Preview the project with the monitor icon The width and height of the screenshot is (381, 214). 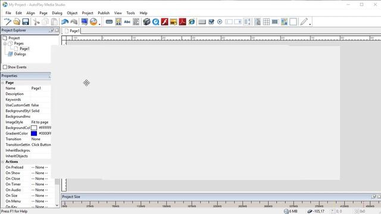[85, 22]
